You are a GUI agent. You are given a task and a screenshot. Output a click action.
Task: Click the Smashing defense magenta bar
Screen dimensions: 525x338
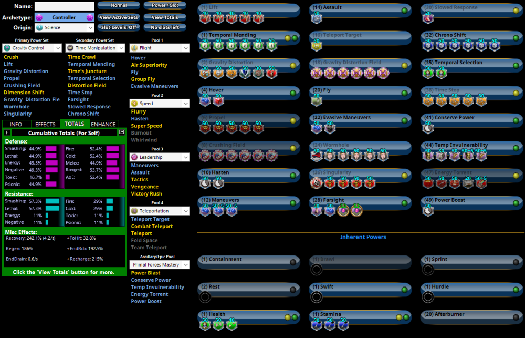click(51, 149)
